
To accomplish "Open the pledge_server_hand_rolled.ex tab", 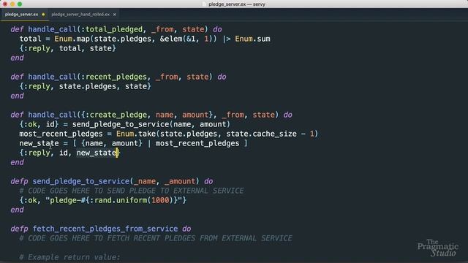I will [x=80, y=15].
